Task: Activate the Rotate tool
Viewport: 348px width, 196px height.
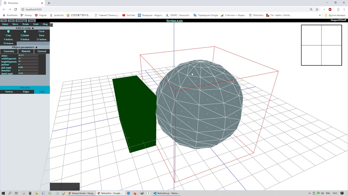Action: [26, 24]
